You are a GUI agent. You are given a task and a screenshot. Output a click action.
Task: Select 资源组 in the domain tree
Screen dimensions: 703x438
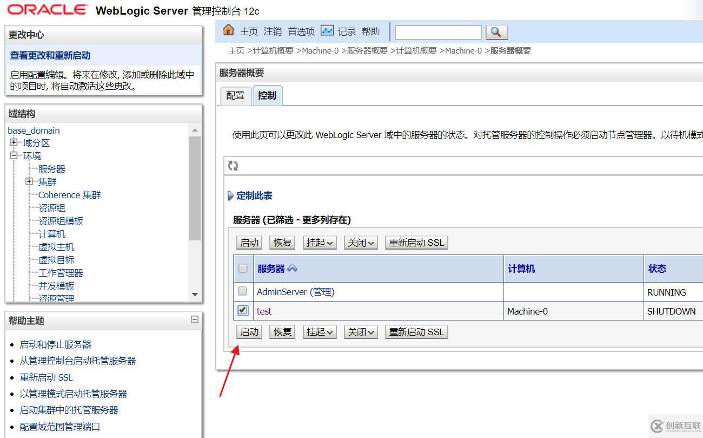[x=51, y=208]
